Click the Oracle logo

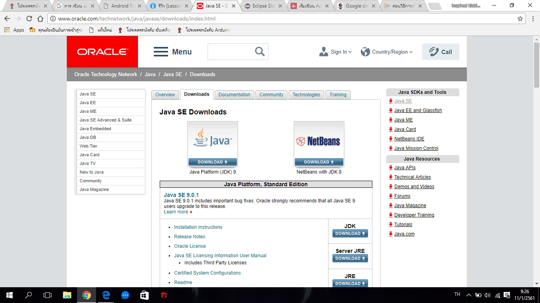click(x=102, y=52)
